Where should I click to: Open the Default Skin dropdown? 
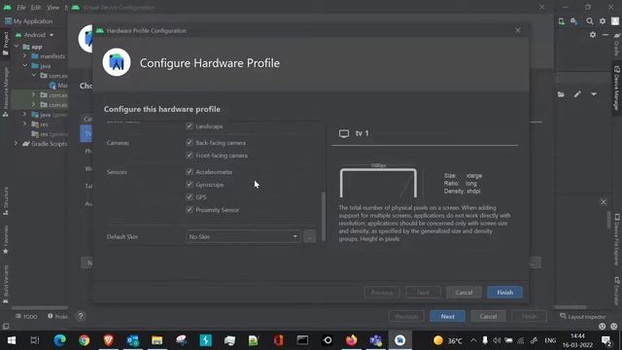(x=243, y=236)
